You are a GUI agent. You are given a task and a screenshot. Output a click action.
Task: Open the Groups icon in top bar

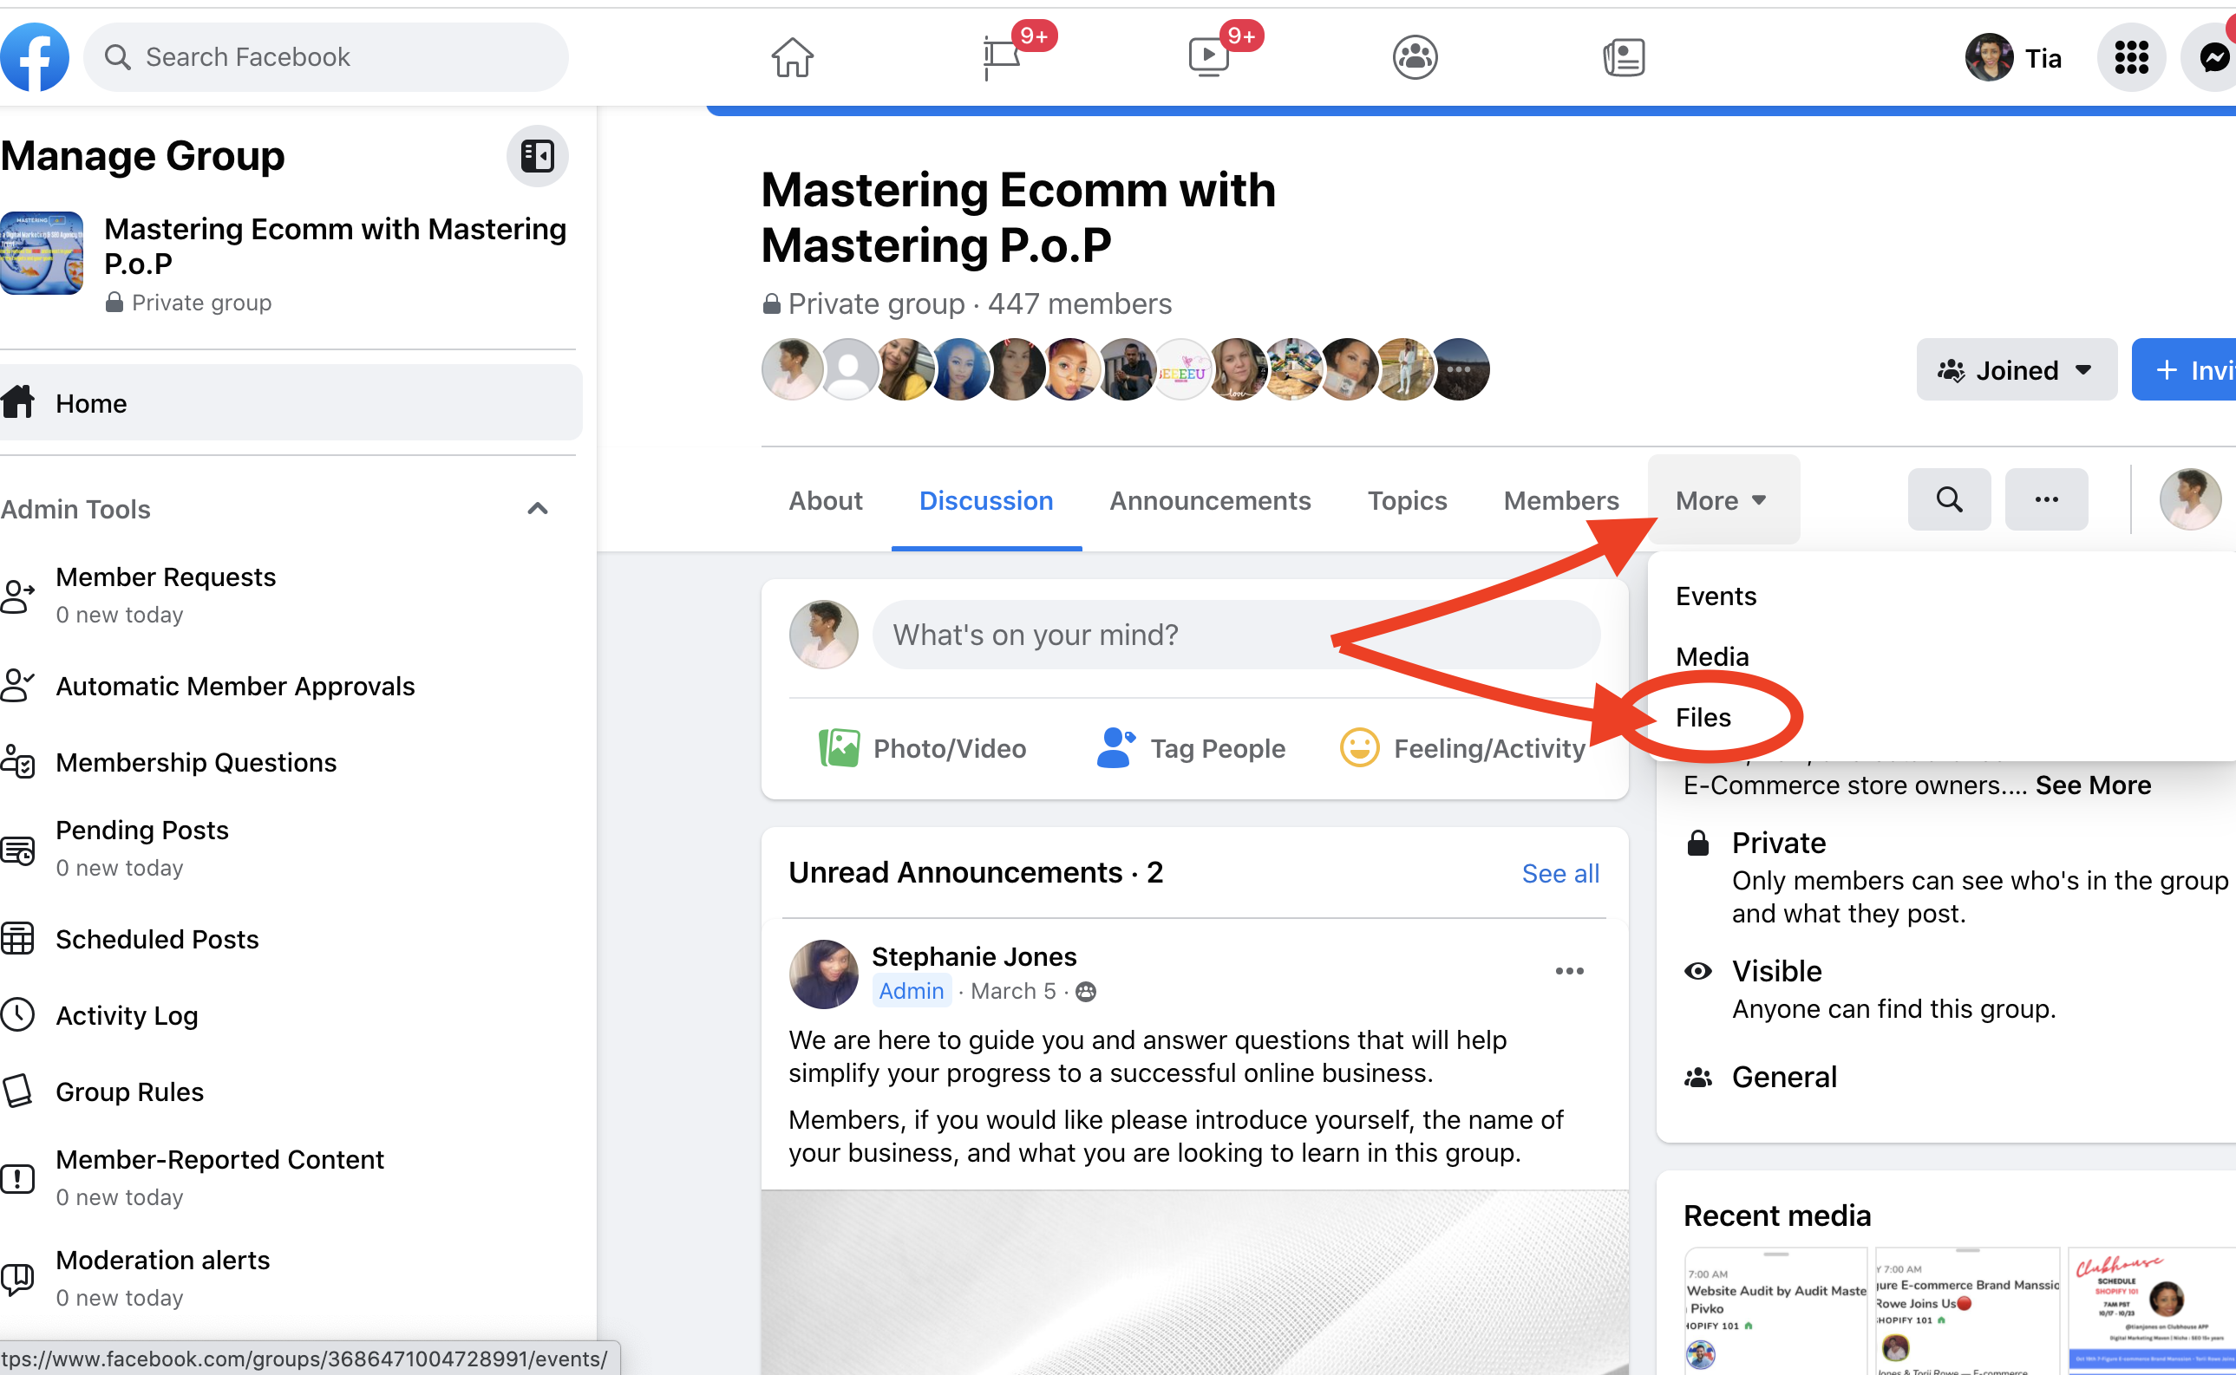tap(1415, 57)
